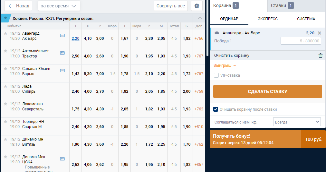Image resolution: width=326 pixels, height=172 pixels.
Task: Click the СДЕЛАТЬ СТАВКУ button
Action: (268, 91)
